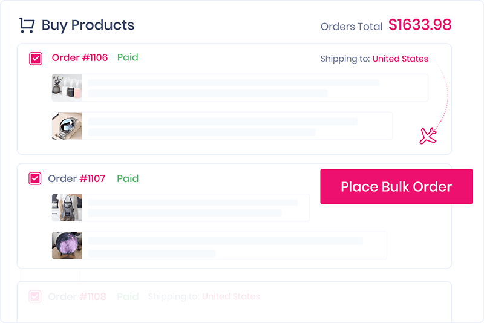Open the wristwatch product thumbnail
The image size is (484, 323).
pos(67,126)
